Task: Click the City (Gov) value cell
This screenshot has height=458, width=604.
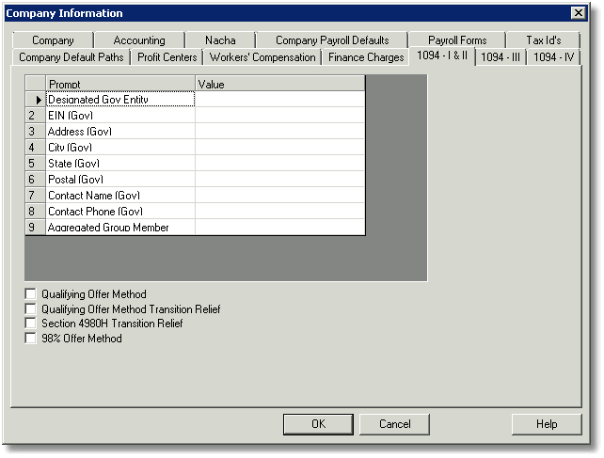Action: [279, 147]
